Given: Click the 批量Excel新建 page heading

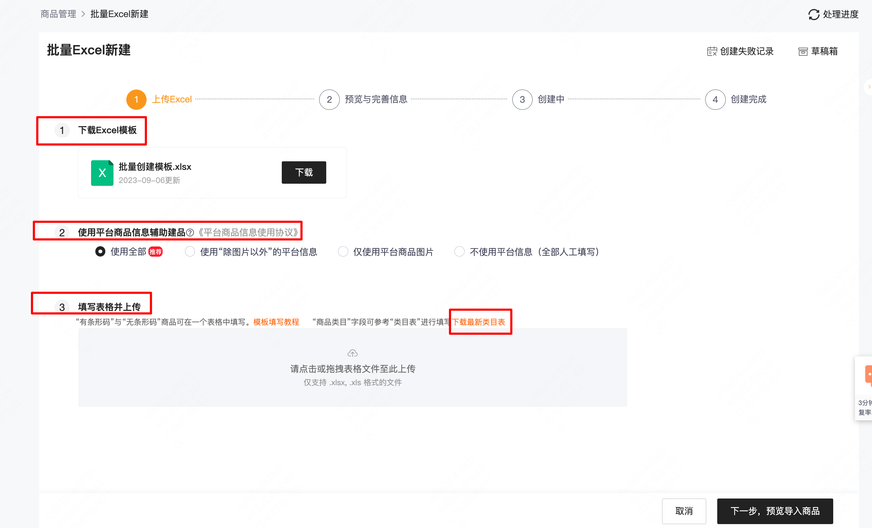Looking at the screenshot, I should click(89, 50).
